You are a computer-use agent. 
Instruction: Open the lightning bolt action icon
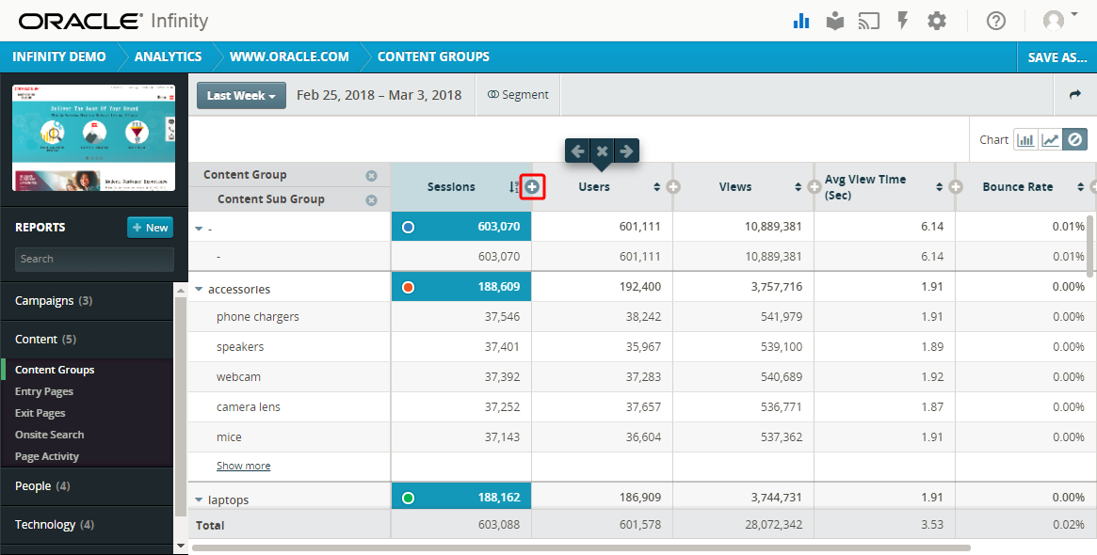coord(902,21)
